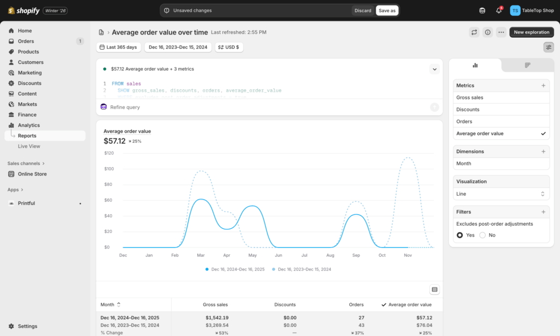This screenshot has width=560, height=336.
Task: Click the inbox chat icon in the top bar
Action: [482, 10]
